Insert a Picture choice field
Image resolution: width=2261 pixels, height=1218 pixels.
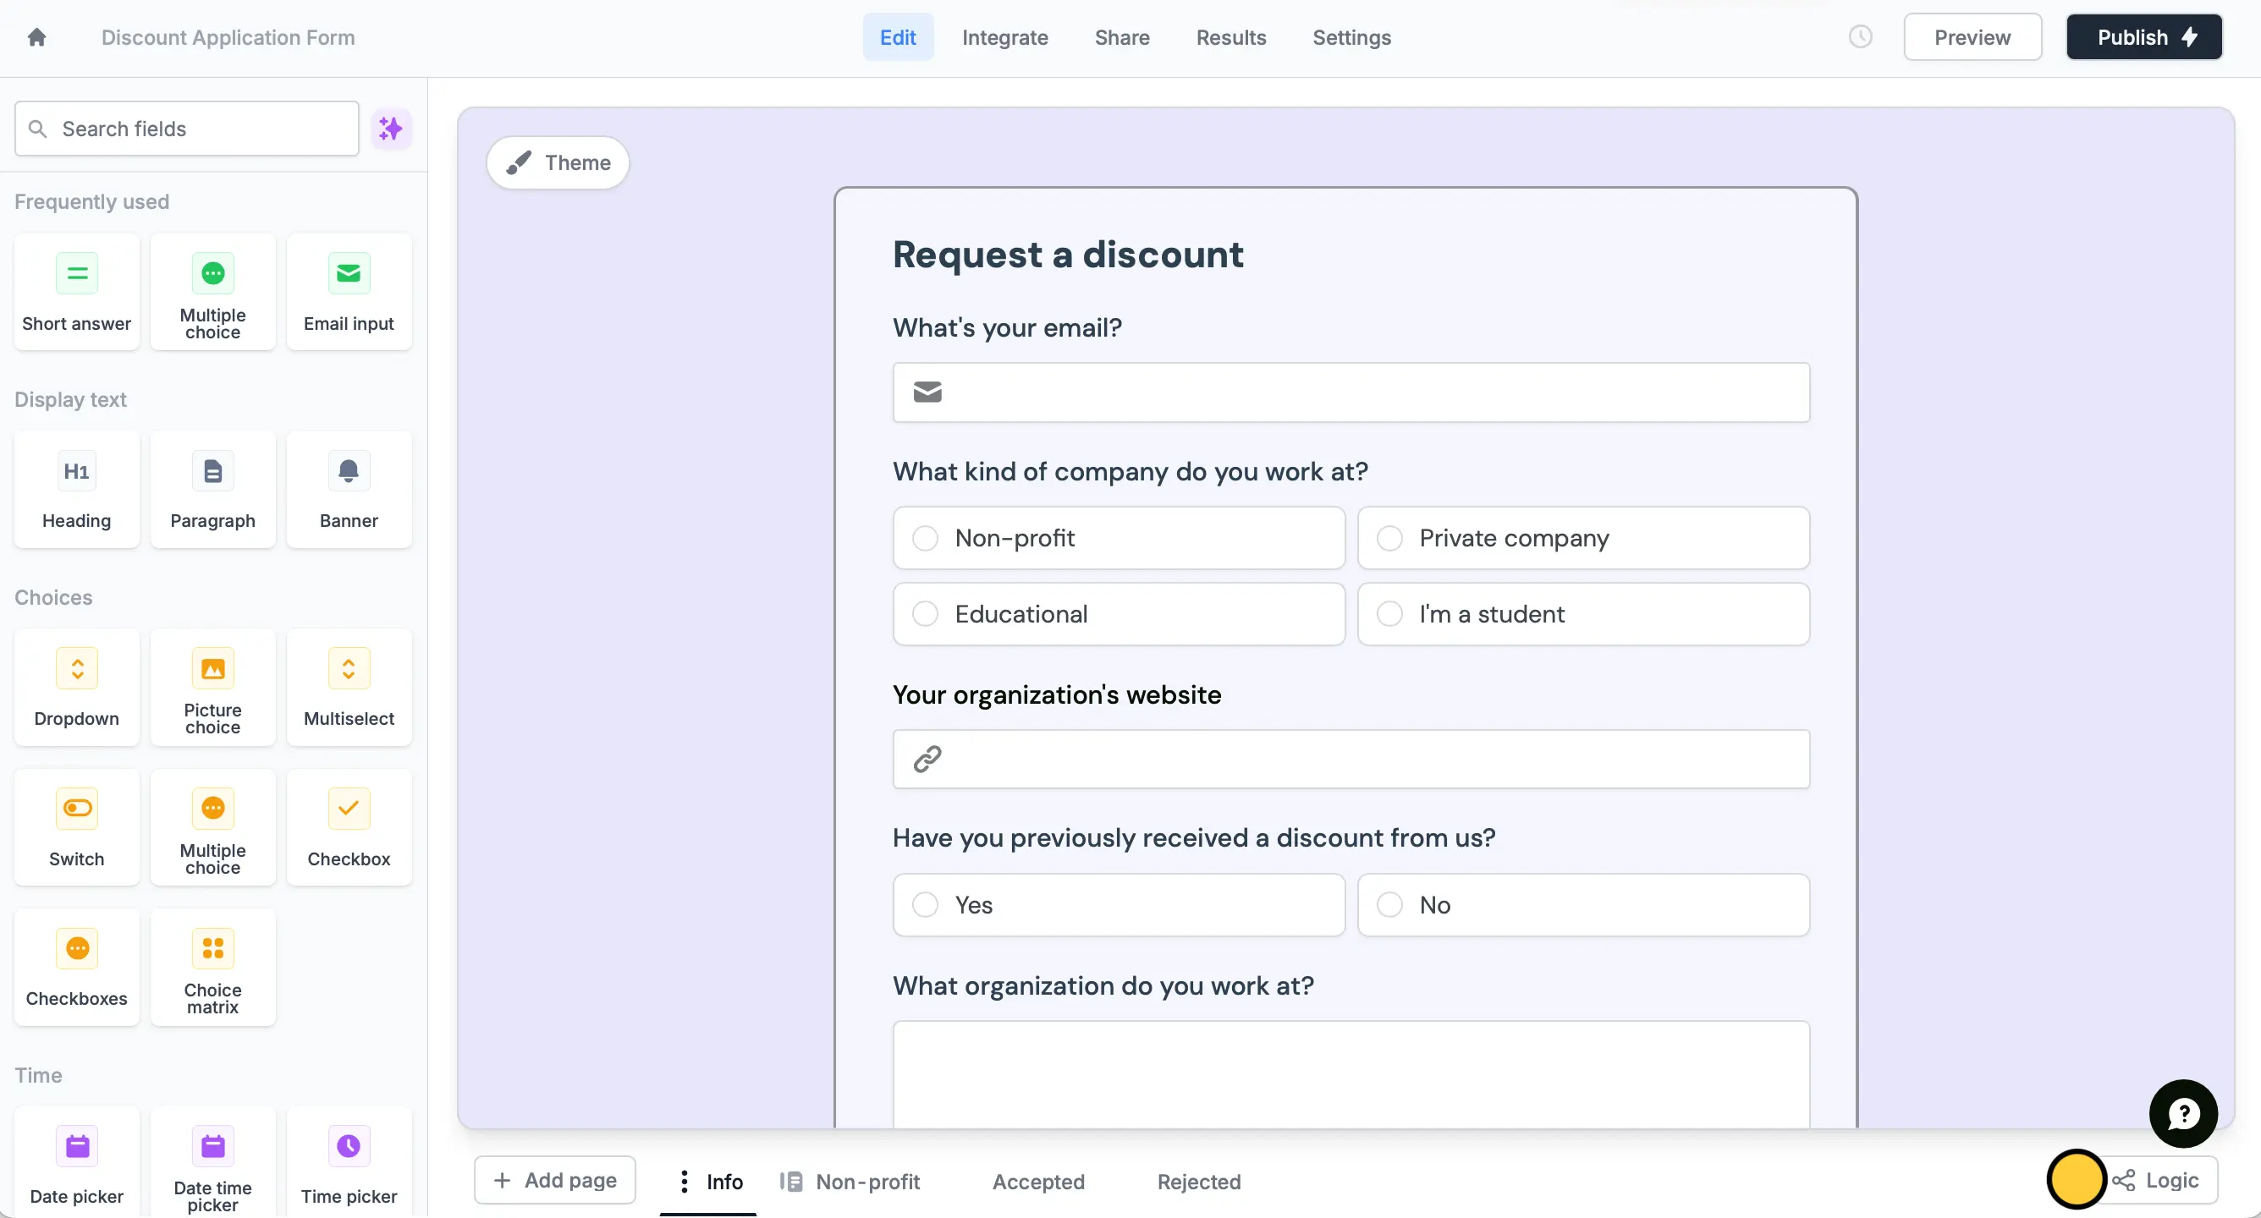coord(212,687)
